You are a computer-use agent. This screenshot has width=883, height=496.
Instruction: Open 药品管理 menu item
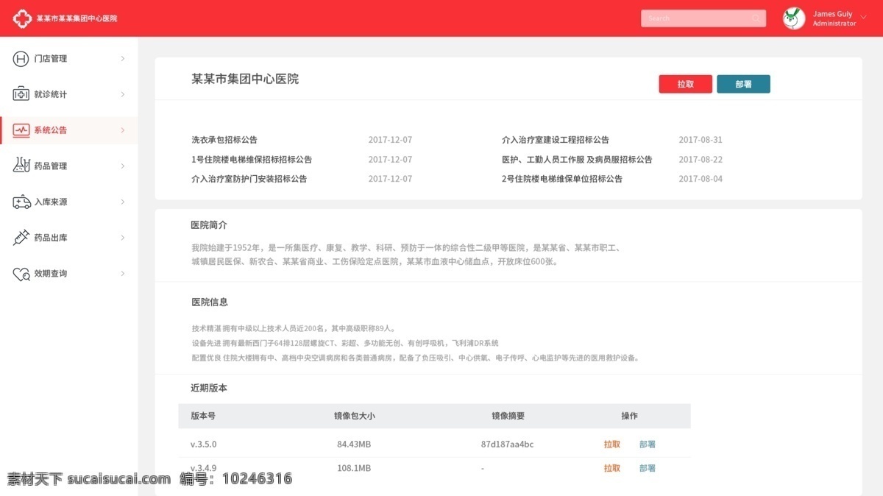click(x=68, y=166)
